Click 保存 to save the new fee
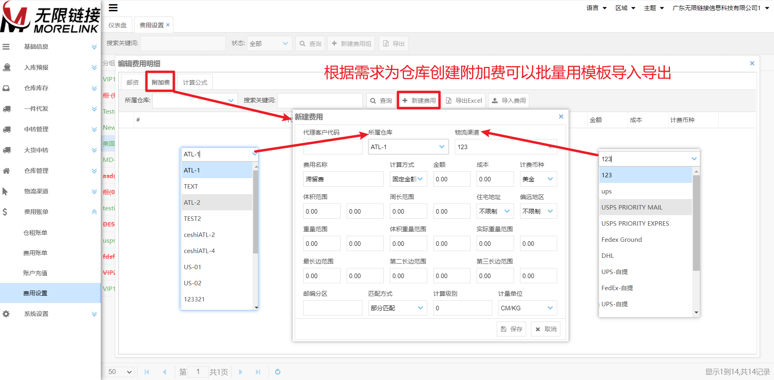 pos(512,329)
